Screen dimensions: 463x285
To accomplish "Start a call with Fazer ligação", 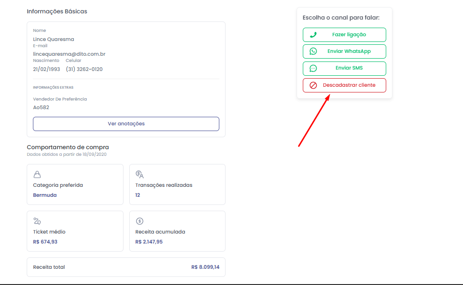I will pos(344,35).
